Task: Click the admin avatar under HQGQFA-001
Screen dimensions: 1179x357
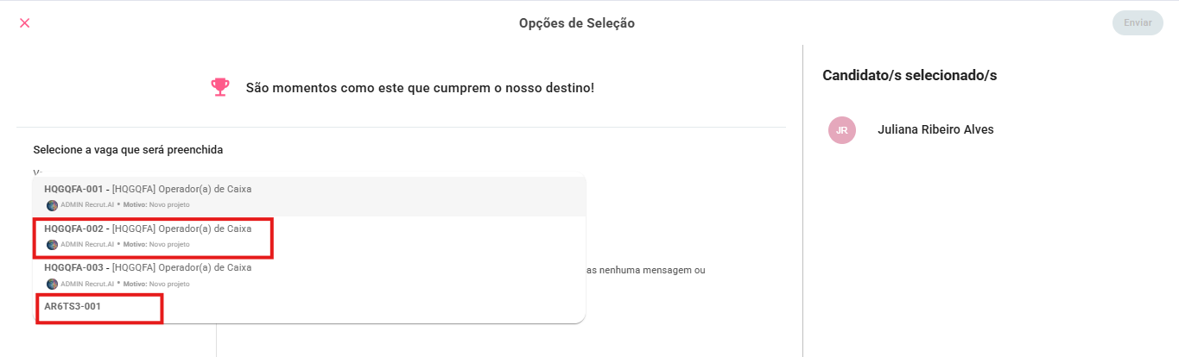Action: [x=52, y=205]
